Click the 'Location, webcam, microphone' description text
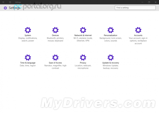Screen dimensions: 159x113 tap(83, 67)
